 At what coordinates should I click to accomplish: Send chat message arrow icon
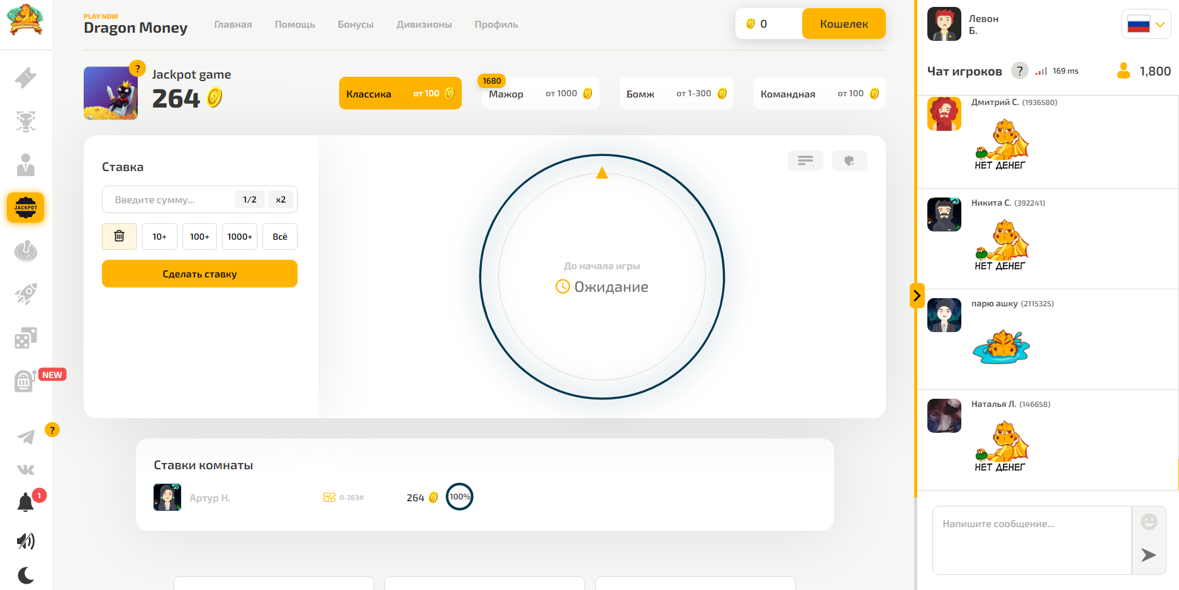(1149, 555)
